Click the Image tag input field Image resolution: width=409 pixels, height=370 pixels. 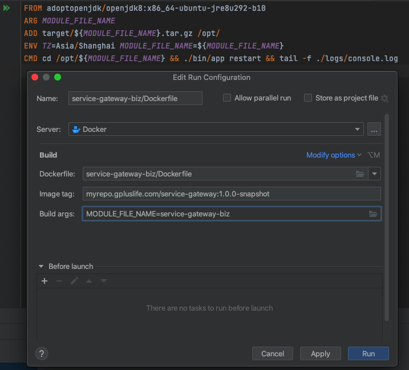point(232,194)
